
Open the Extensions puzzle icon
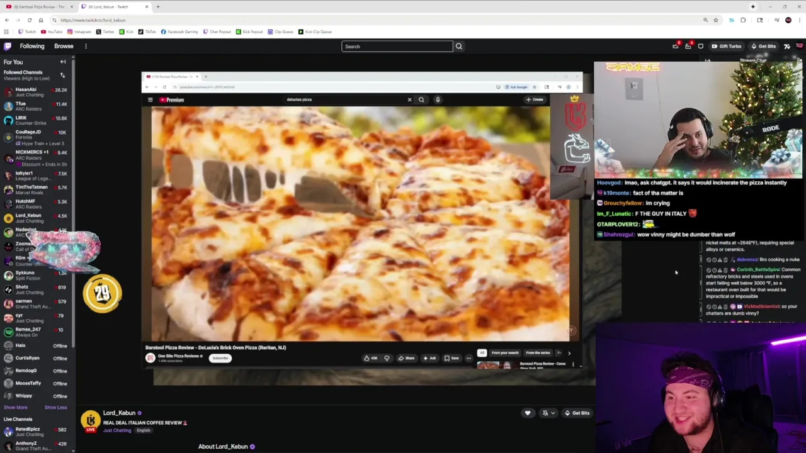pyautogui.click(x=743, y=20)
